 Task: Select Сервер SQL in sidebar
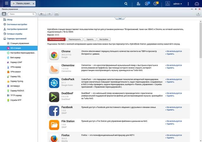[19, 76]
